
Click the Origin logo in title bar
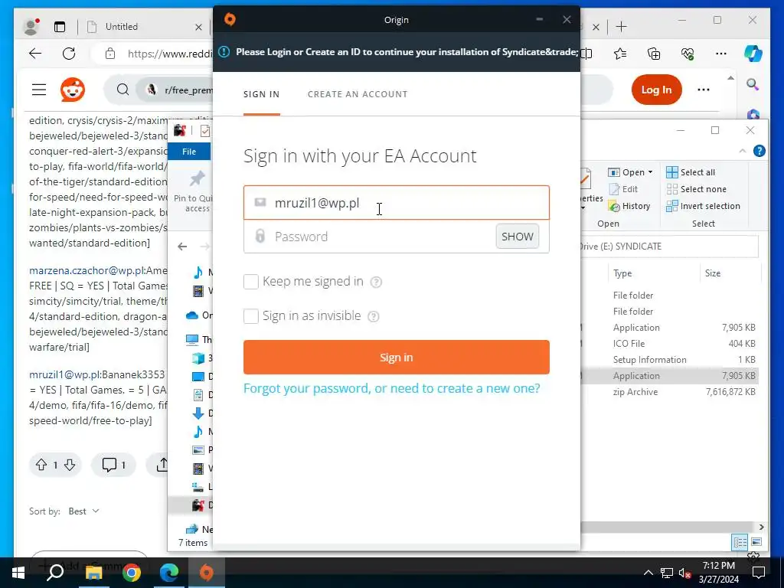230,19
